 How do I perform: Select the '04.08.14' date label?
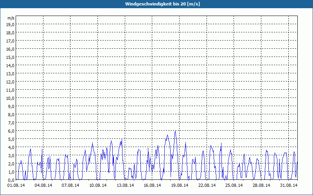[43, 185]
